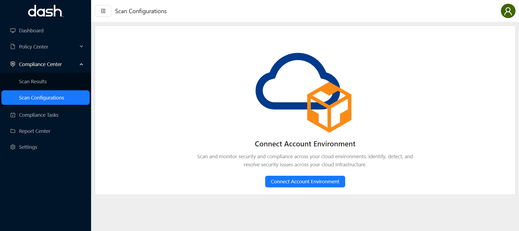The width and height of the screenshot is (519, 231).
Task: Open the Report Center text label
Action: click(35, 131)
